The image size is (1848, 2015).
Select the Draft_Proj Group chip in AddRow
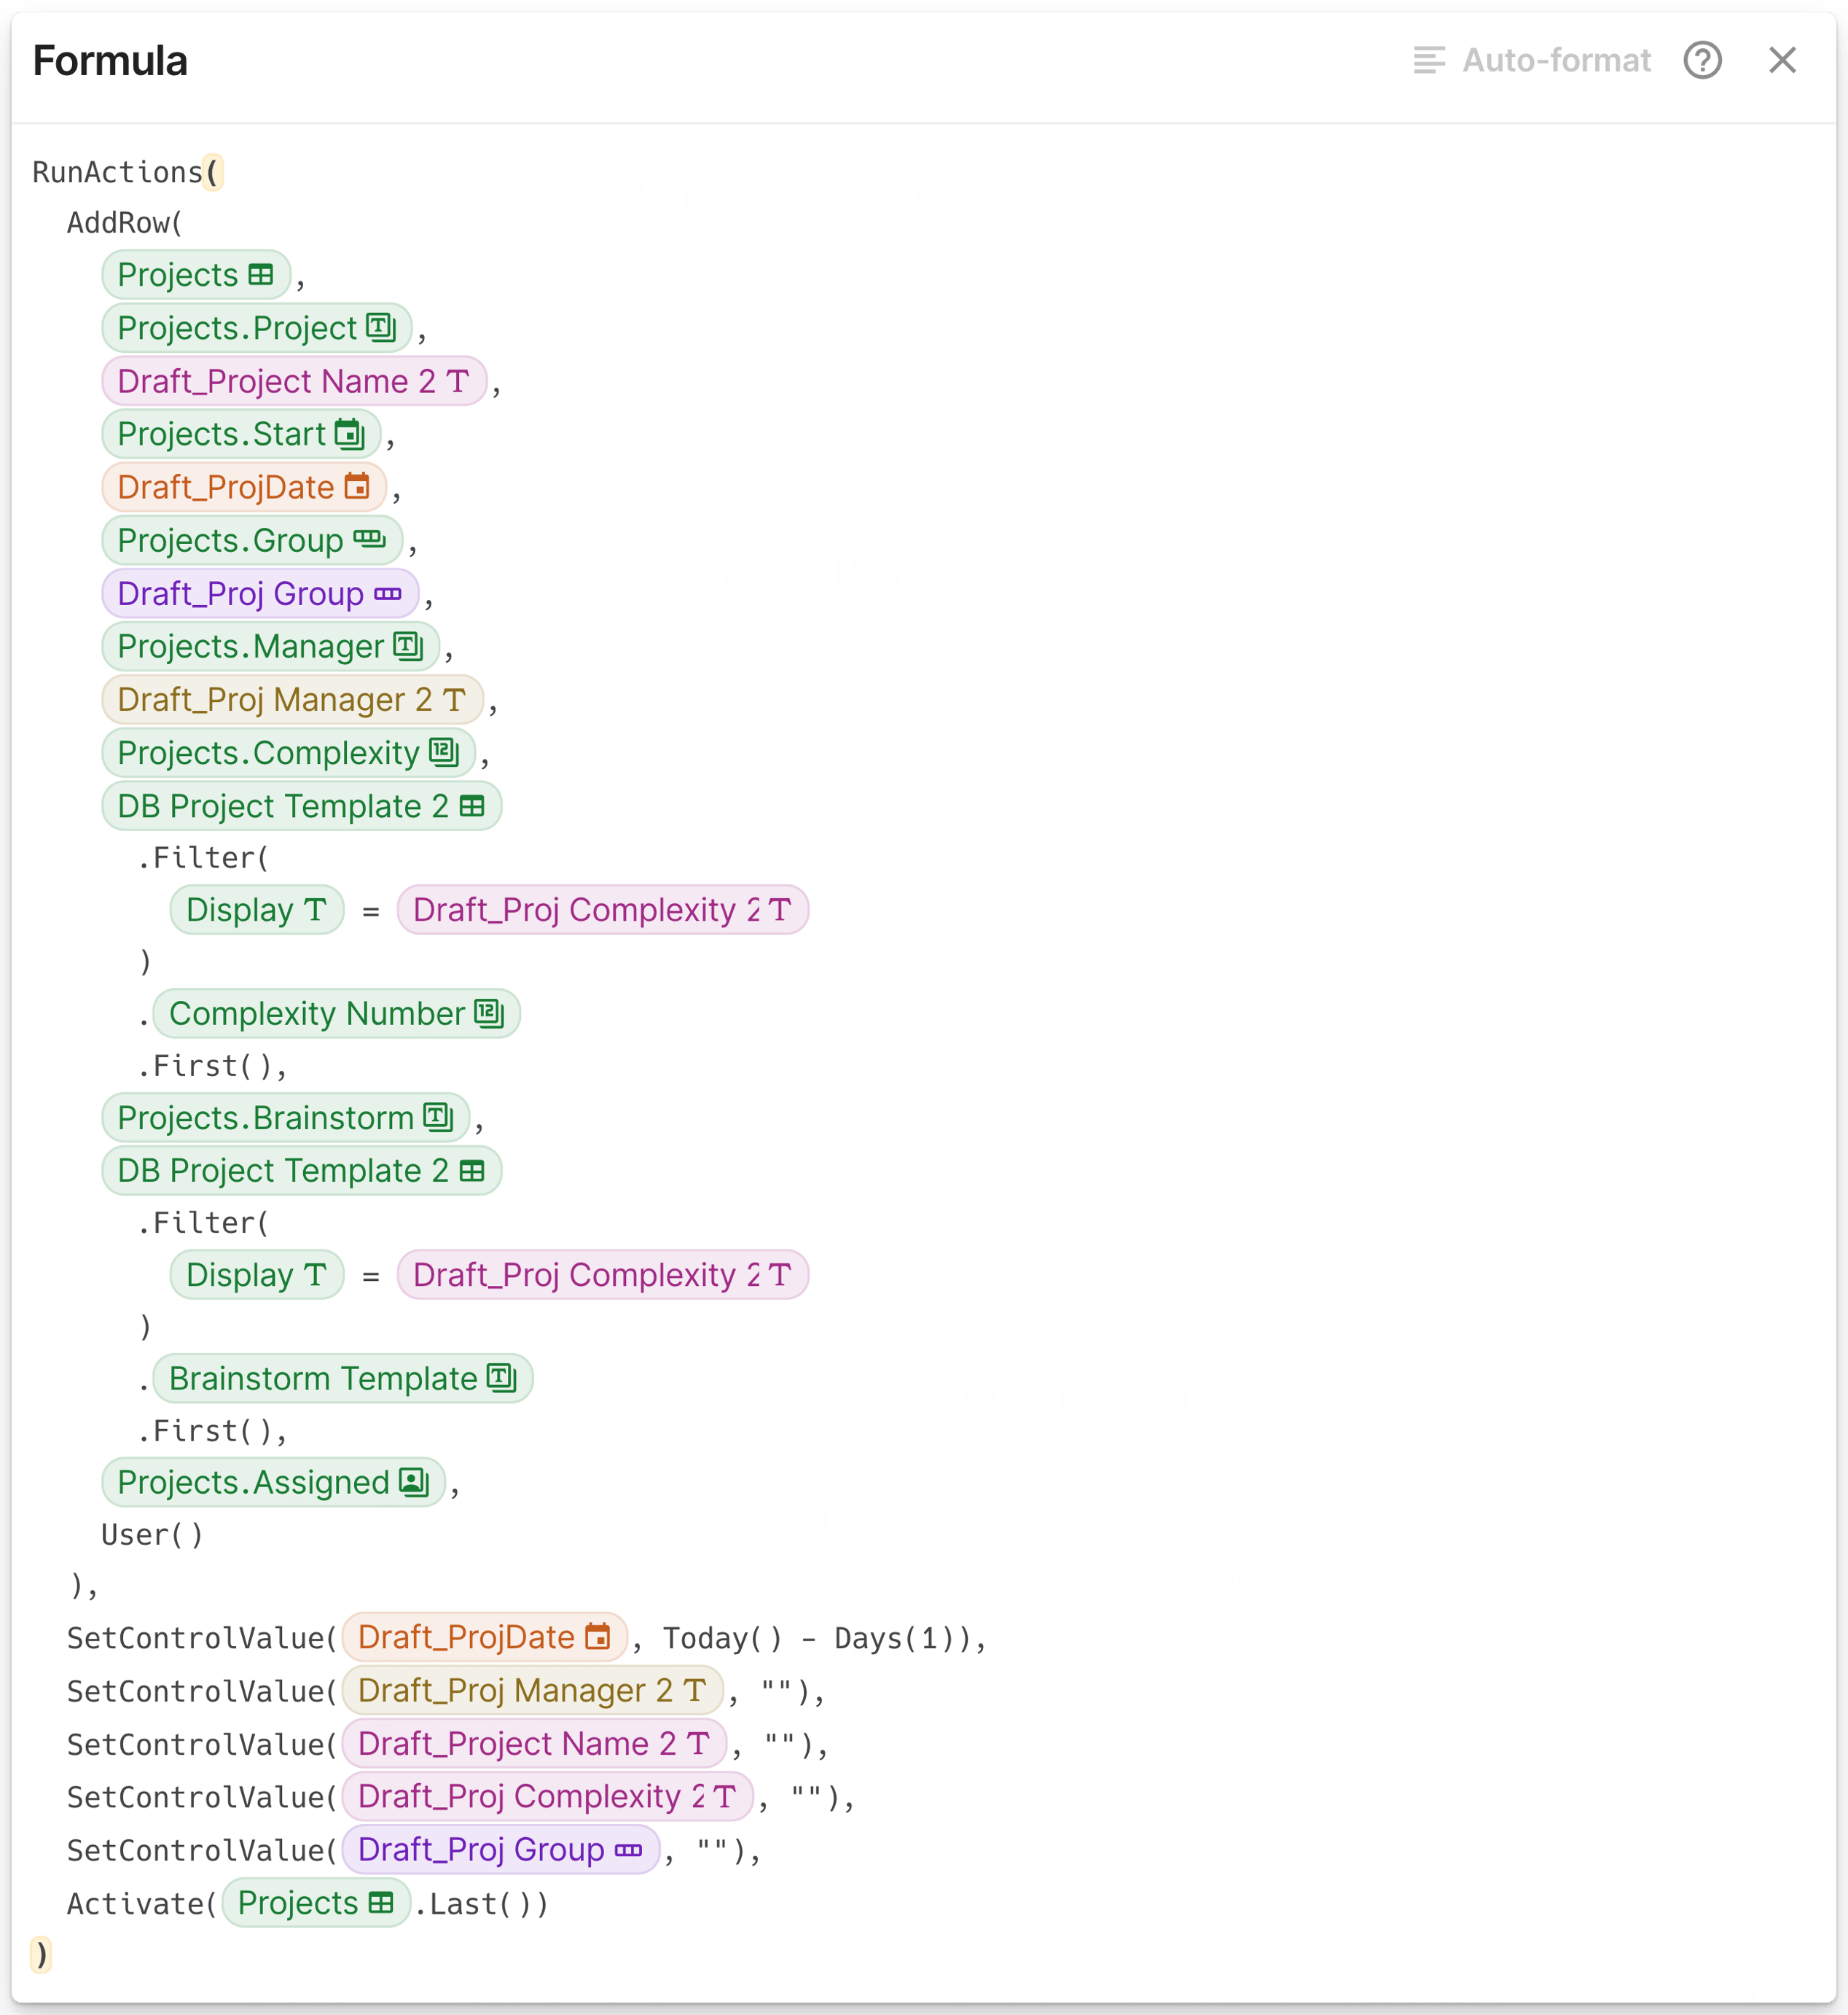(260, 593)
